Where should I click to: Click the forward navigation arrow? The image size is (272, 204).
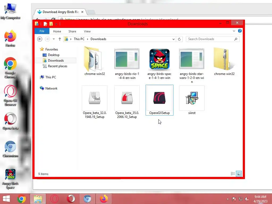(x=47, y=39)
